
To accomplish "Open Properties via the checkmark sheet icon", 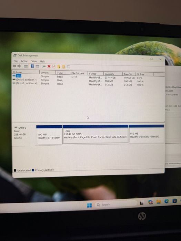I will [x=54, y=66].
